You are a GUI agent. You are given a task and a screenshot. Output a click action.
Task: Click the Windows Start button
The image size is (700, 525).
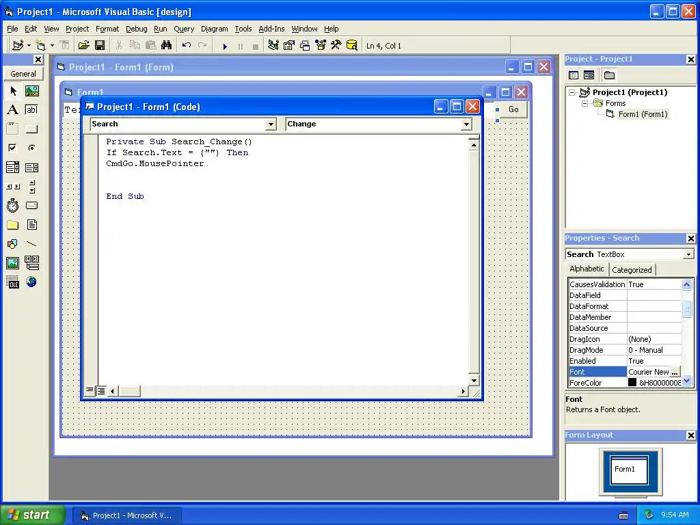(32, 515)
